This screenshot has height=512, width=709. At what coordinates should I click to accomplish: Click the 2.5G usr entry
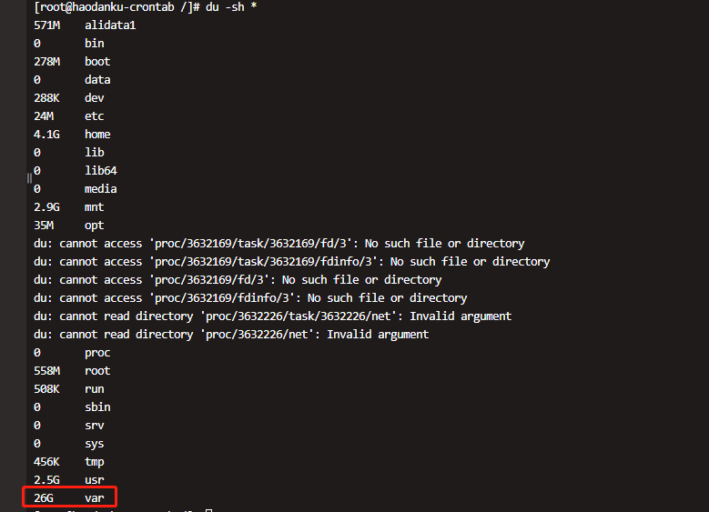click(x=69, y=480)
